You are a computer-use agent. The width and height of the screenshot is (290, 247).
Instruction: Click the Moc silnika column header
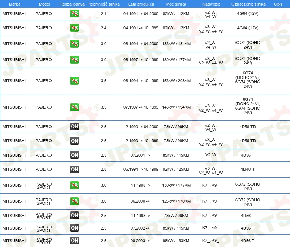[x=176, y=4]
